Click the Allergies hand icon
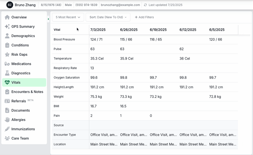This screenshot has height=155, width=253. 7,120
